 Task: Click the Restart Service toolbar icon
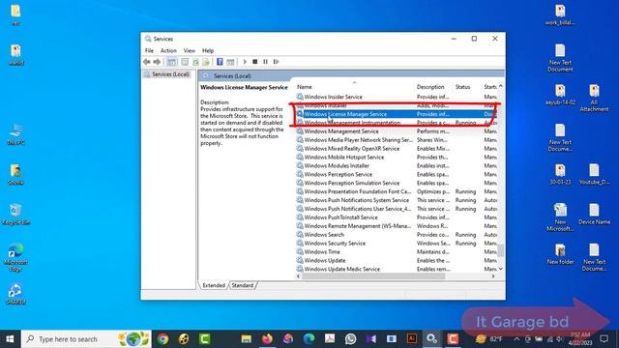pos(276,62)
